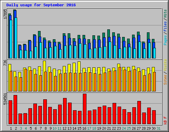Image resolution: width=169 pixels, height=132 pixels.
Task: Click green weekend day label '10'
Action: (54, 128)
